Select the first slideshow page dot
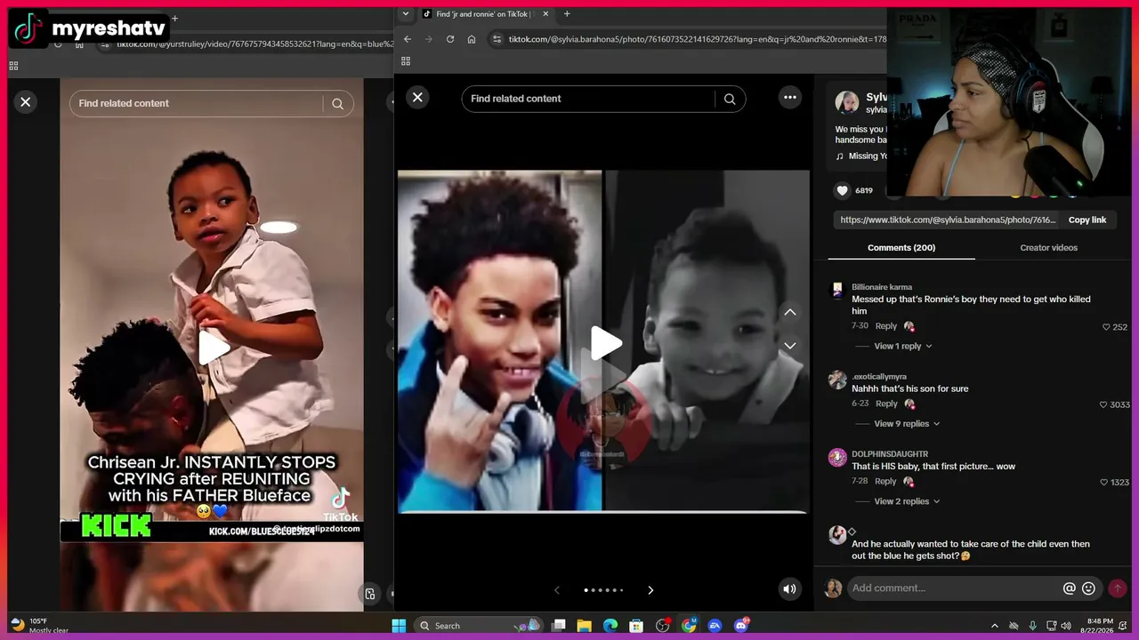 coord(586,590)
